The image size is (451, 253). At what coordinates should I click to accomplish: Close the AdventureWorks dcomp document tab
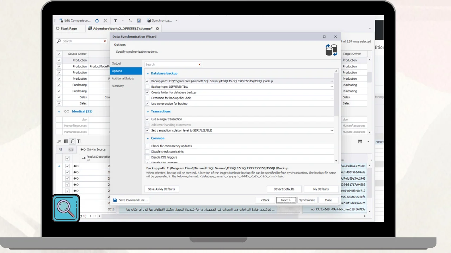157,29
